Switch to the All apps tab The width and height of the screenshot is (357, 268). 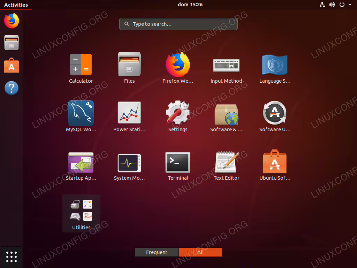(x=200, y=252)
